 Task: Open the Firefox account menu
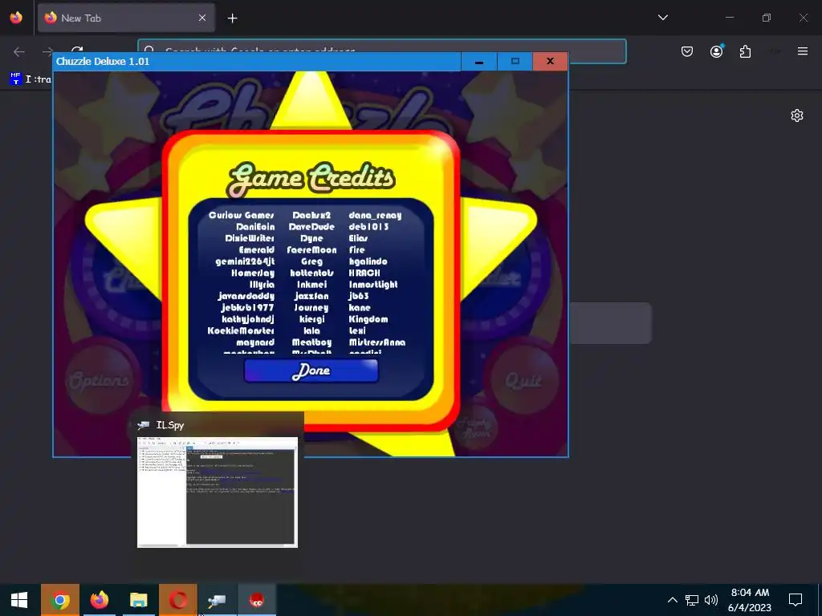[x=716, y=51]
